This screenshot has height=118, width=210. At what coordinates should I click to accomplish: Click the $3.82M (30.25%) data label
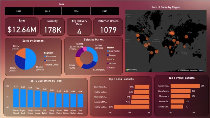coord(13,69)
